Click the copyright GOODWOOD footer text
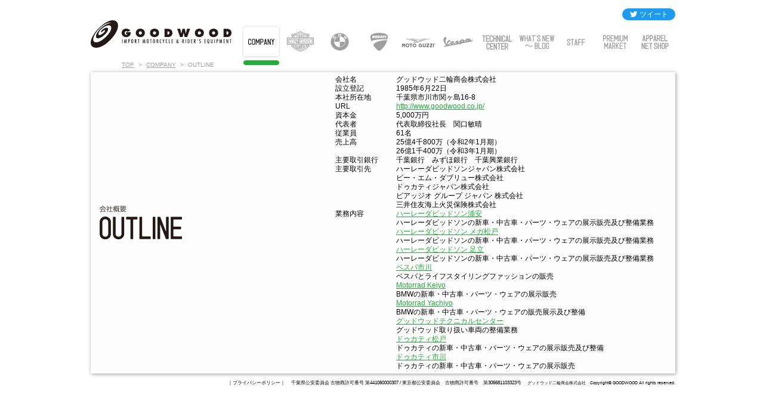The image size is (766, 395). coord(632,383)
